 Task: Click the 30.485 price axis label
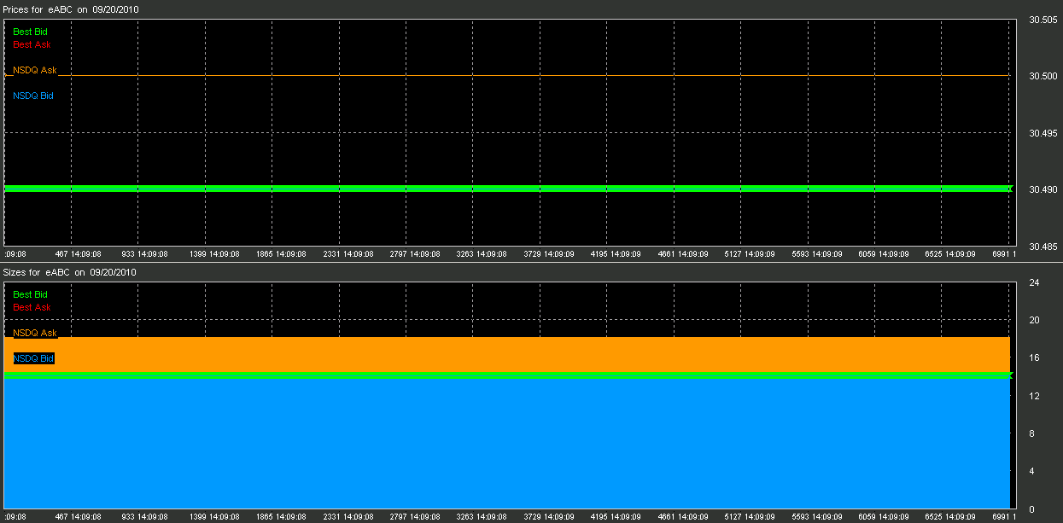[x=1044, y=247]
